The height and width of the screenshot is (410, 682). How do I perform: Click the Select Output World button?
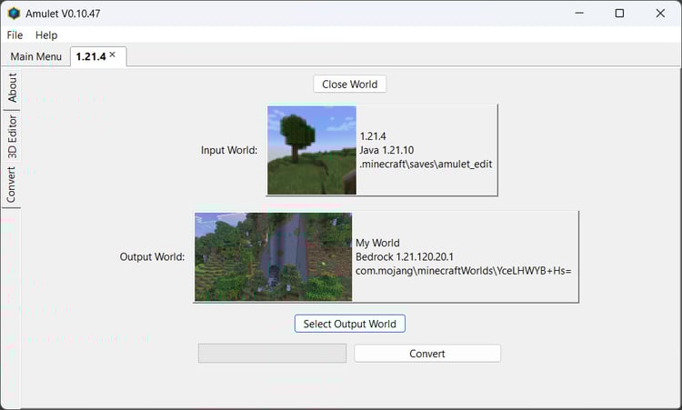click(x=350, y=324)
